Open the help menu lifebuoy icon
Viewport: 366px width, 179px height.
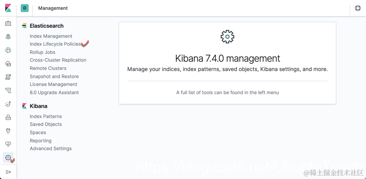coord(358,8)
